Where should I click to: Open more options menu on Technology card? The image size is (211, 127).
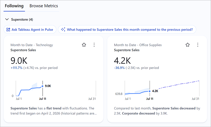94,45
